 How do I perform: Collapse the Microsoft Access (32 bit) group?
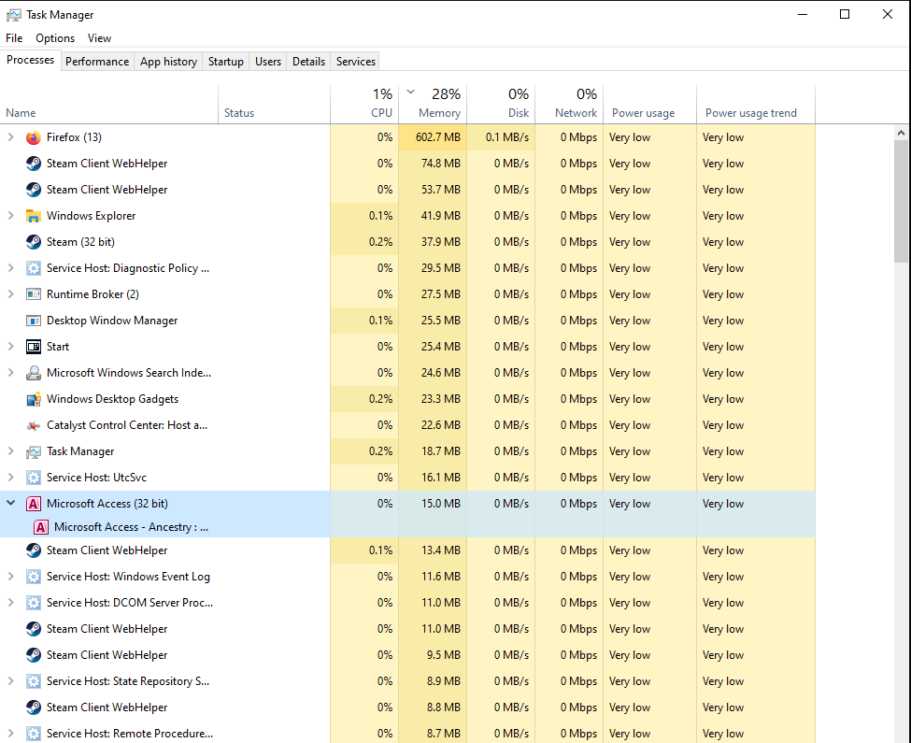pyautogui.click(x=10, y=503)
